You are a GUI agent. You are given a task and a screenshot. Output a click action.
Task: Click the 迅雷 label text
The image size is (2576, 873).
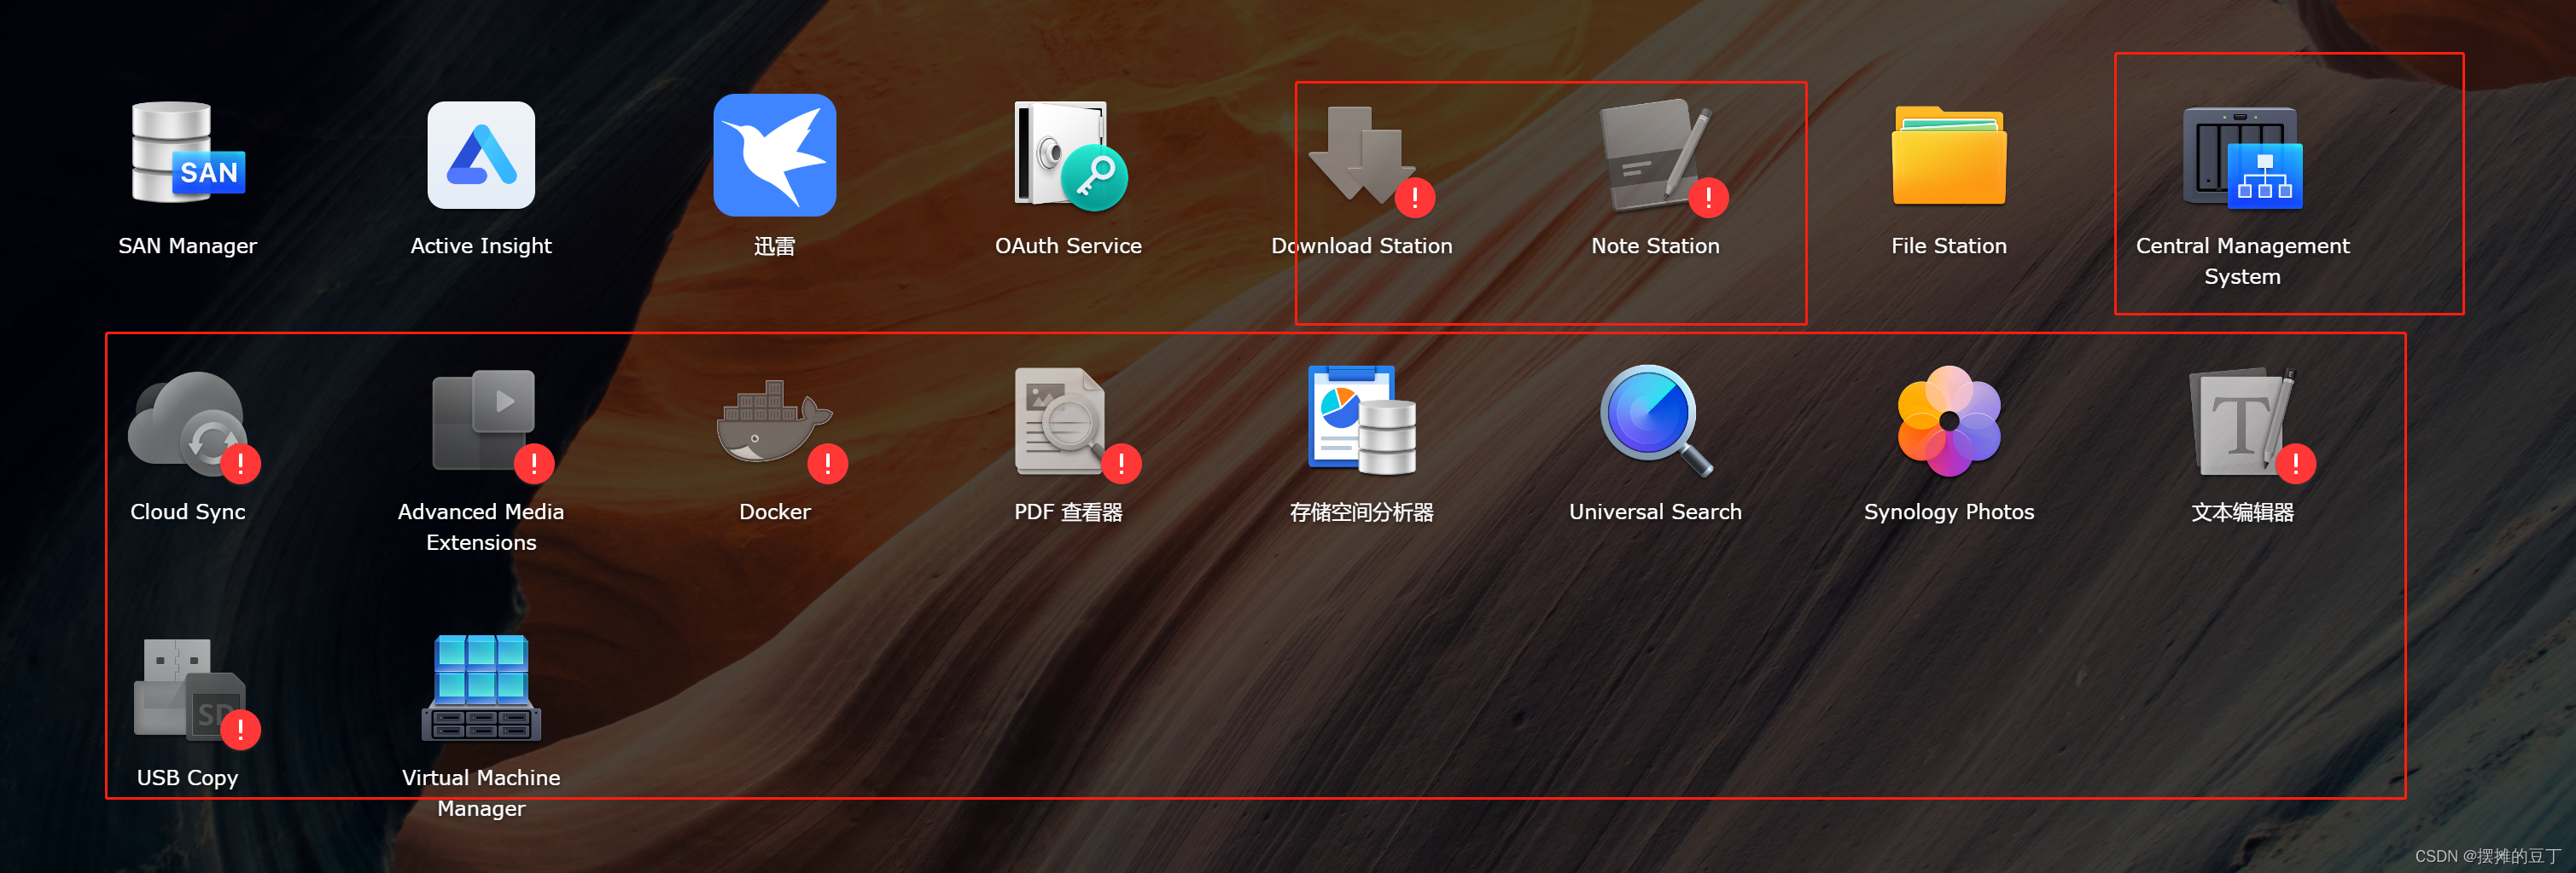[x=774, y=246]
